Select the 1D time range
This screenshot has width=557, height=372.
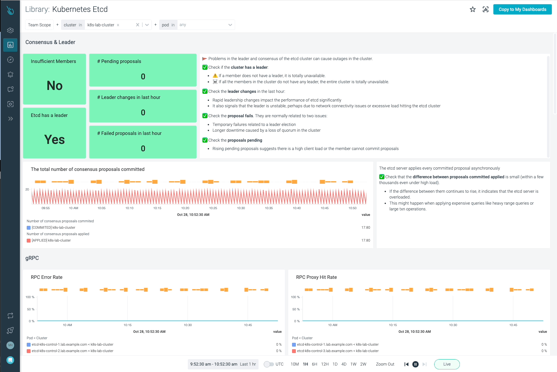(x=335, y=364)
